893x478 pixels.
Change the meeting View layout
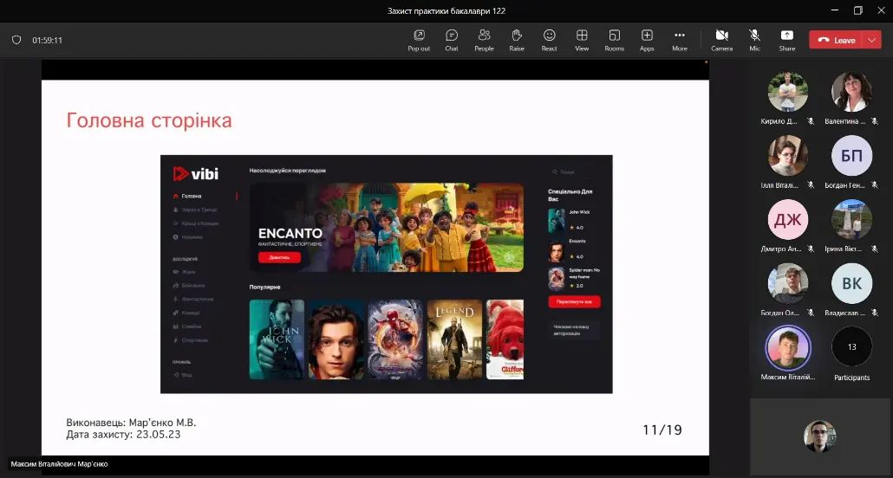582,39
